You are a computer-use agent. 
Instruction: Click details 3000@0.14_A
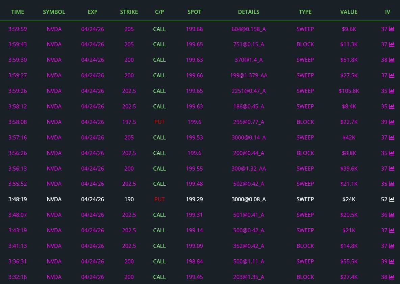click(x=249, y=138)
